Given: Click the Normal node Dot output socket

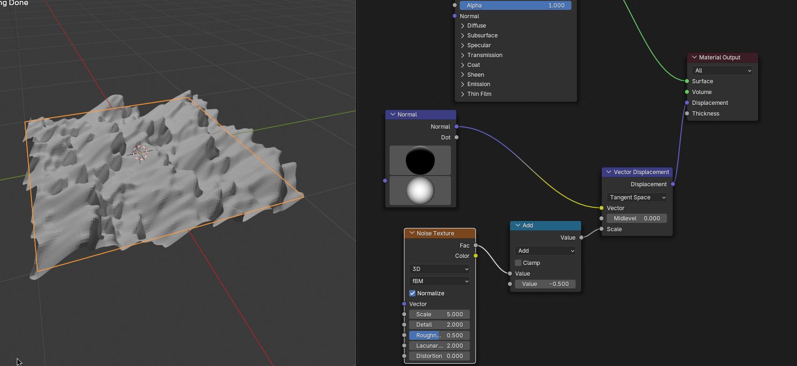Looking at the screenshot, I should tap(457, 138).
